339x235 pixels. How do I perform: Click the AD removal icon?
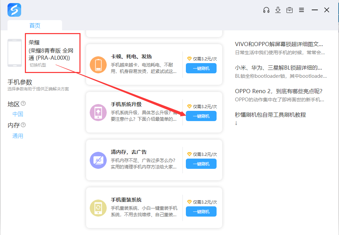click(98, 160)
